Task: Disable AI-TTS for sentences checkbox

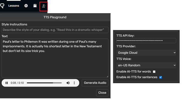Action: click(161, 77)
